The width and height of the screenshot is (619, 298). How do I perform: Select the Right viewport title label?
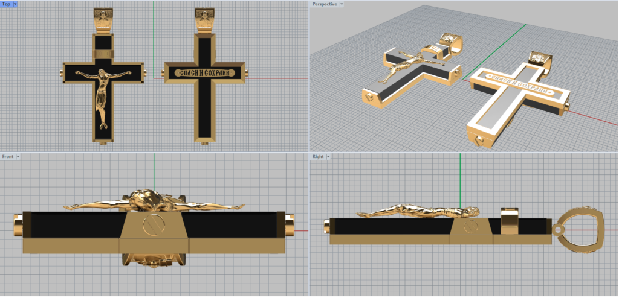click(x=318, y=157)
